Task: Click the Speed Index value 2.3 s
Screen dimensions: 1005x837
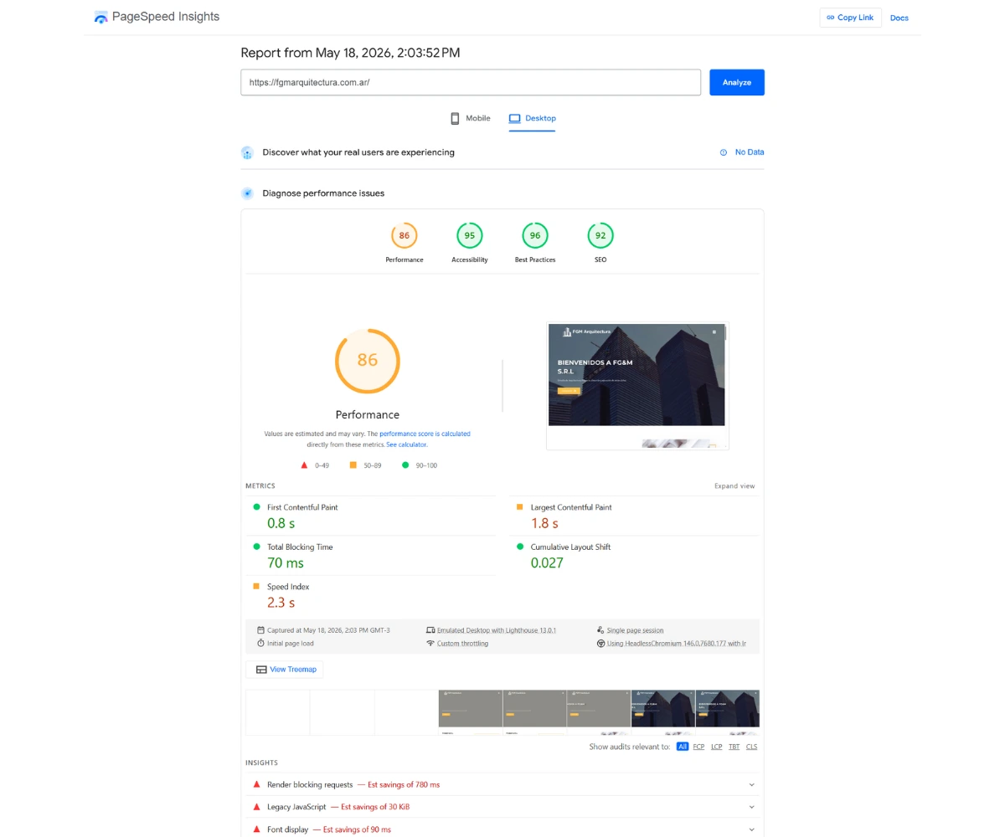Action: (x=281, y=603)
